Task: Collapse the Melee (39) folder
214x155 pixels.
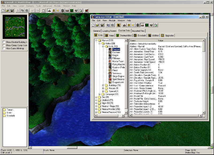Action: tap(100, 43)
